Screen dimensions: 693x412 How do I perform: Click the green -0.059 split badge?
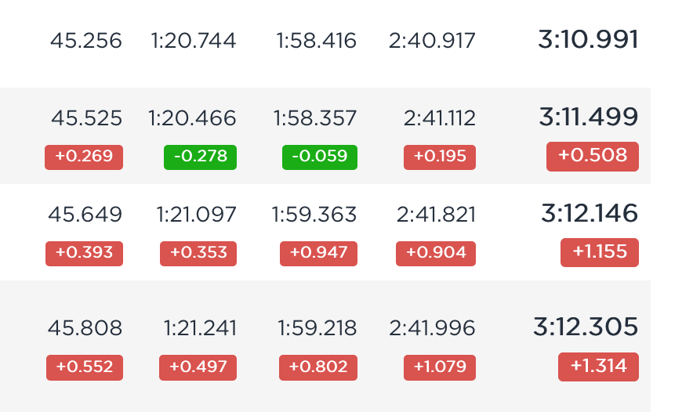(320, 157)
